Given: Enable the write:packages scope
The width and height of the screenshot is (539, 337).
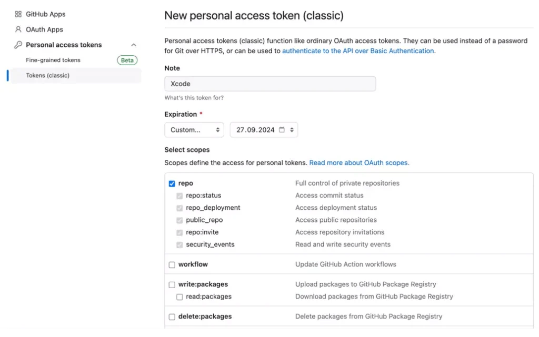Looking at the screenshot, I should pos(172,284).
